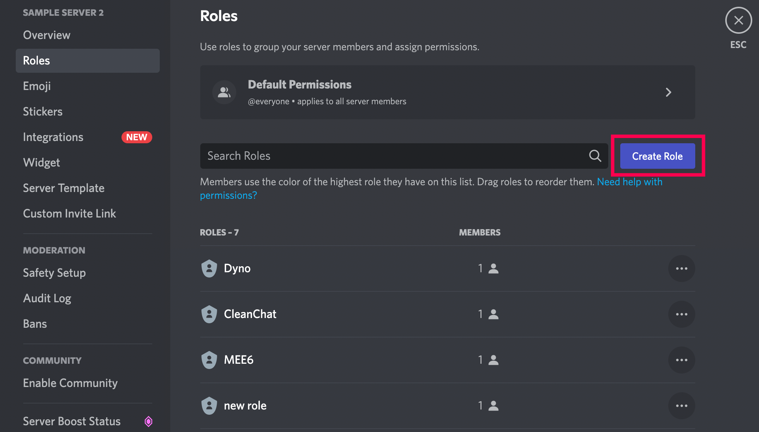The height and width of the screenshot is (432, 759).
Task: Open Enable Community in the sidebar
Action: 70,383
